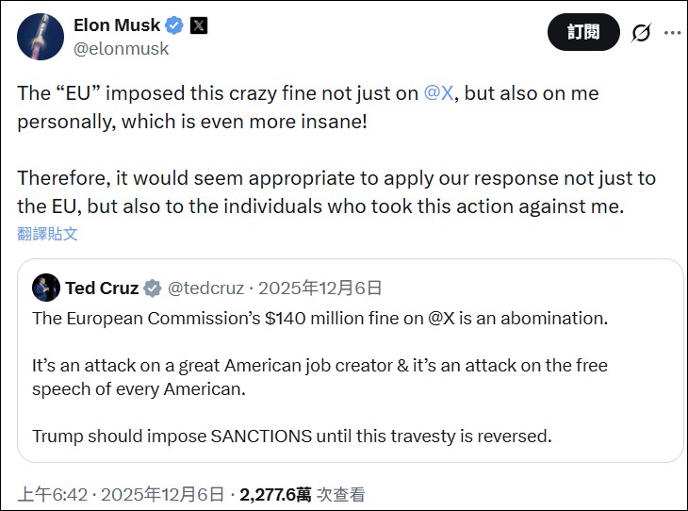Click Ted Cruz's grey verified badge

tap(152, 288)
